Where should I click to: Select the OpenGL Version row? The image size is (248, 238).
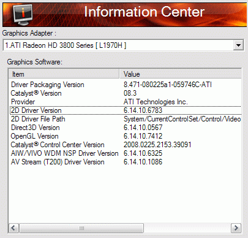pos(126,136)
